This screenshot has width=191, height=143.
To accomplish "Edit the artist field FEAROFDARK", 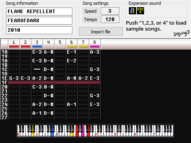I will tap(39, 21).
